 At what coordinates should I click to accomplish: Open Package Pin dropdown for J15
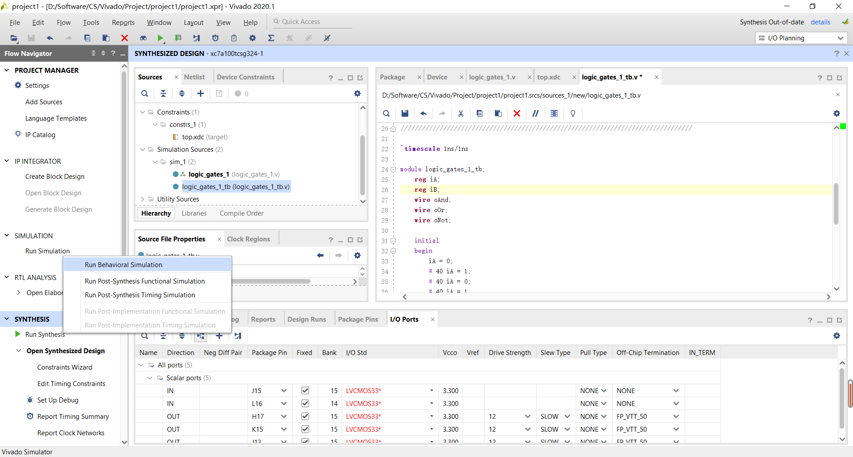284,391
